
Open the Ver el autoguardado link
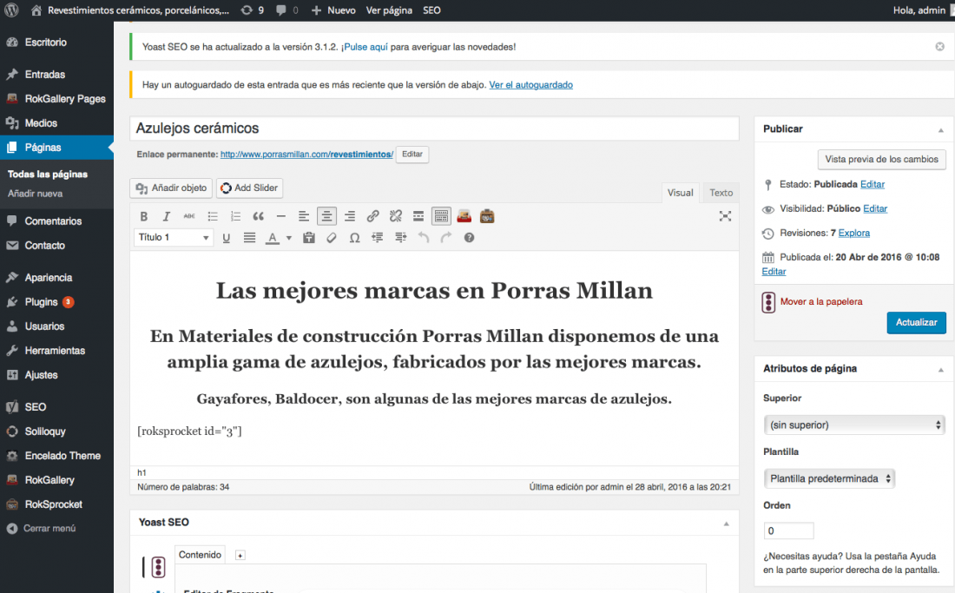531,84
